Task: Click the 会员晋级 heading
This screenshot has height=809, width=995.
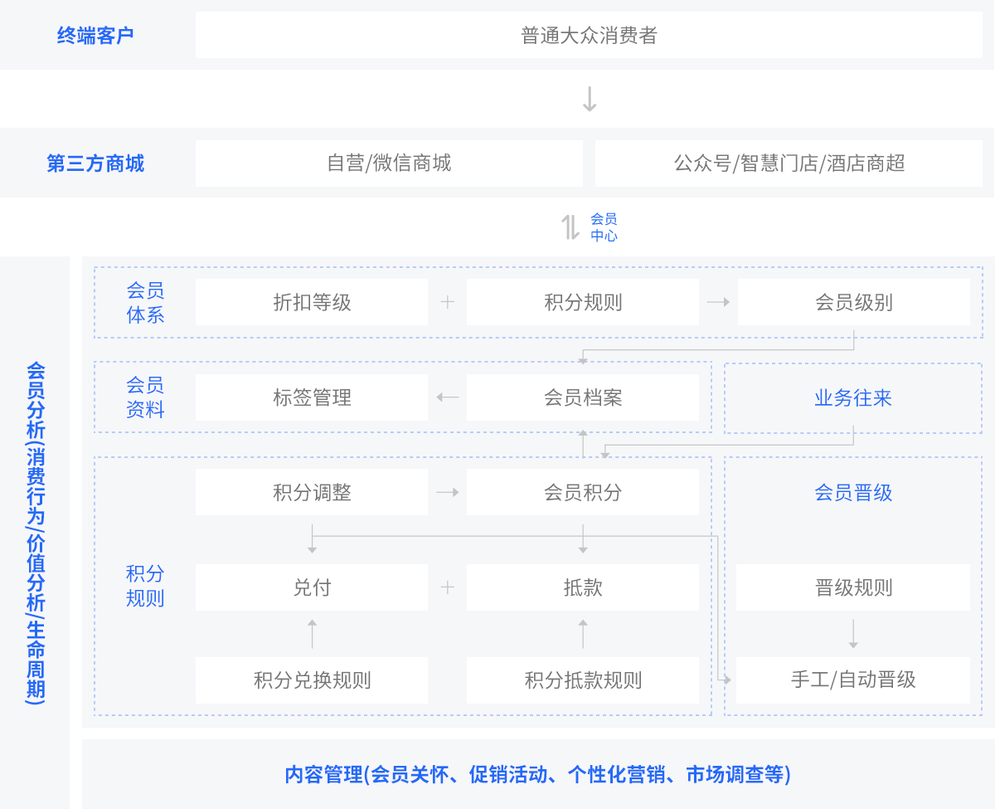Action: point(853,492)
